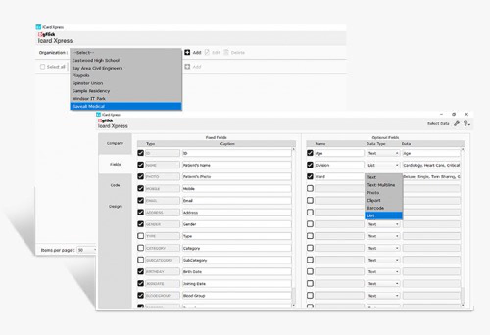Open the rightmost toolbar icon with dropdown arrow

(x=466, y=123)
